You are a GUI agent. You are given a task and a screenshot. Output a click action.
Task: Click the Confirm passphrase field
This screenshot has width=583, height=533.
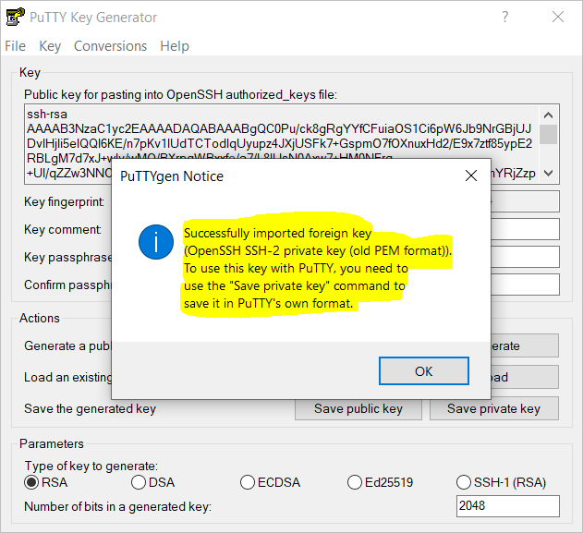[525, 285]
